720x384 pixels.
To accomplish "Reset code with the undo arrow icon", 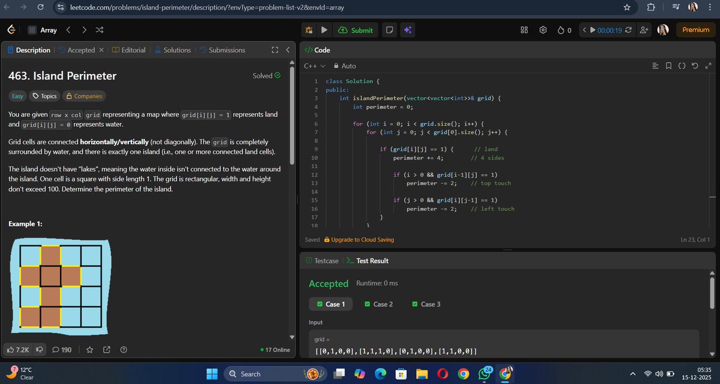I will click(695, 66).
